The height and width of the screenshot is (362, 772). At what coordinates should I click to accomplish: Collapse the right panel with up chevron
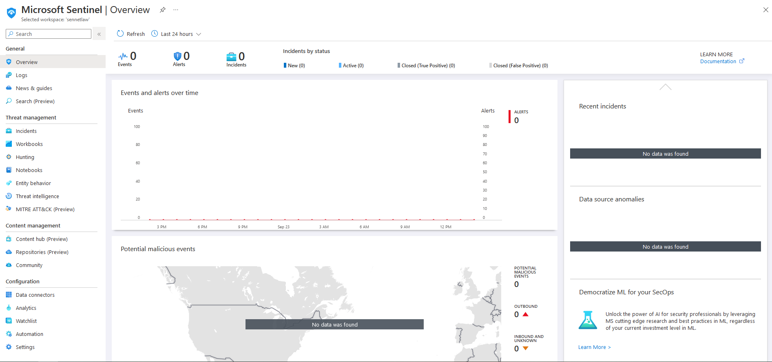pyautogui.click(x=665, y=87)
